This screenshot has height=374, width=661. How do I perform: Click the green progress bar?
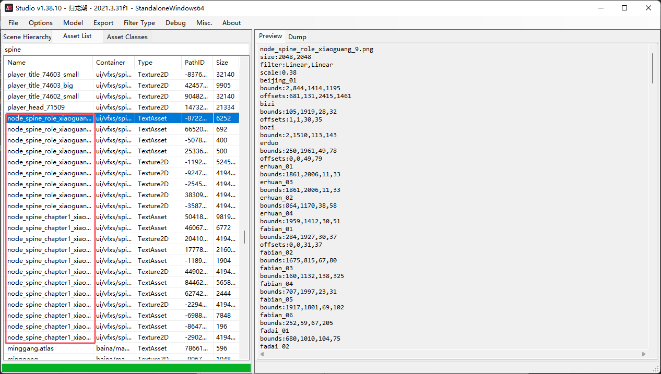click(126, 368)
